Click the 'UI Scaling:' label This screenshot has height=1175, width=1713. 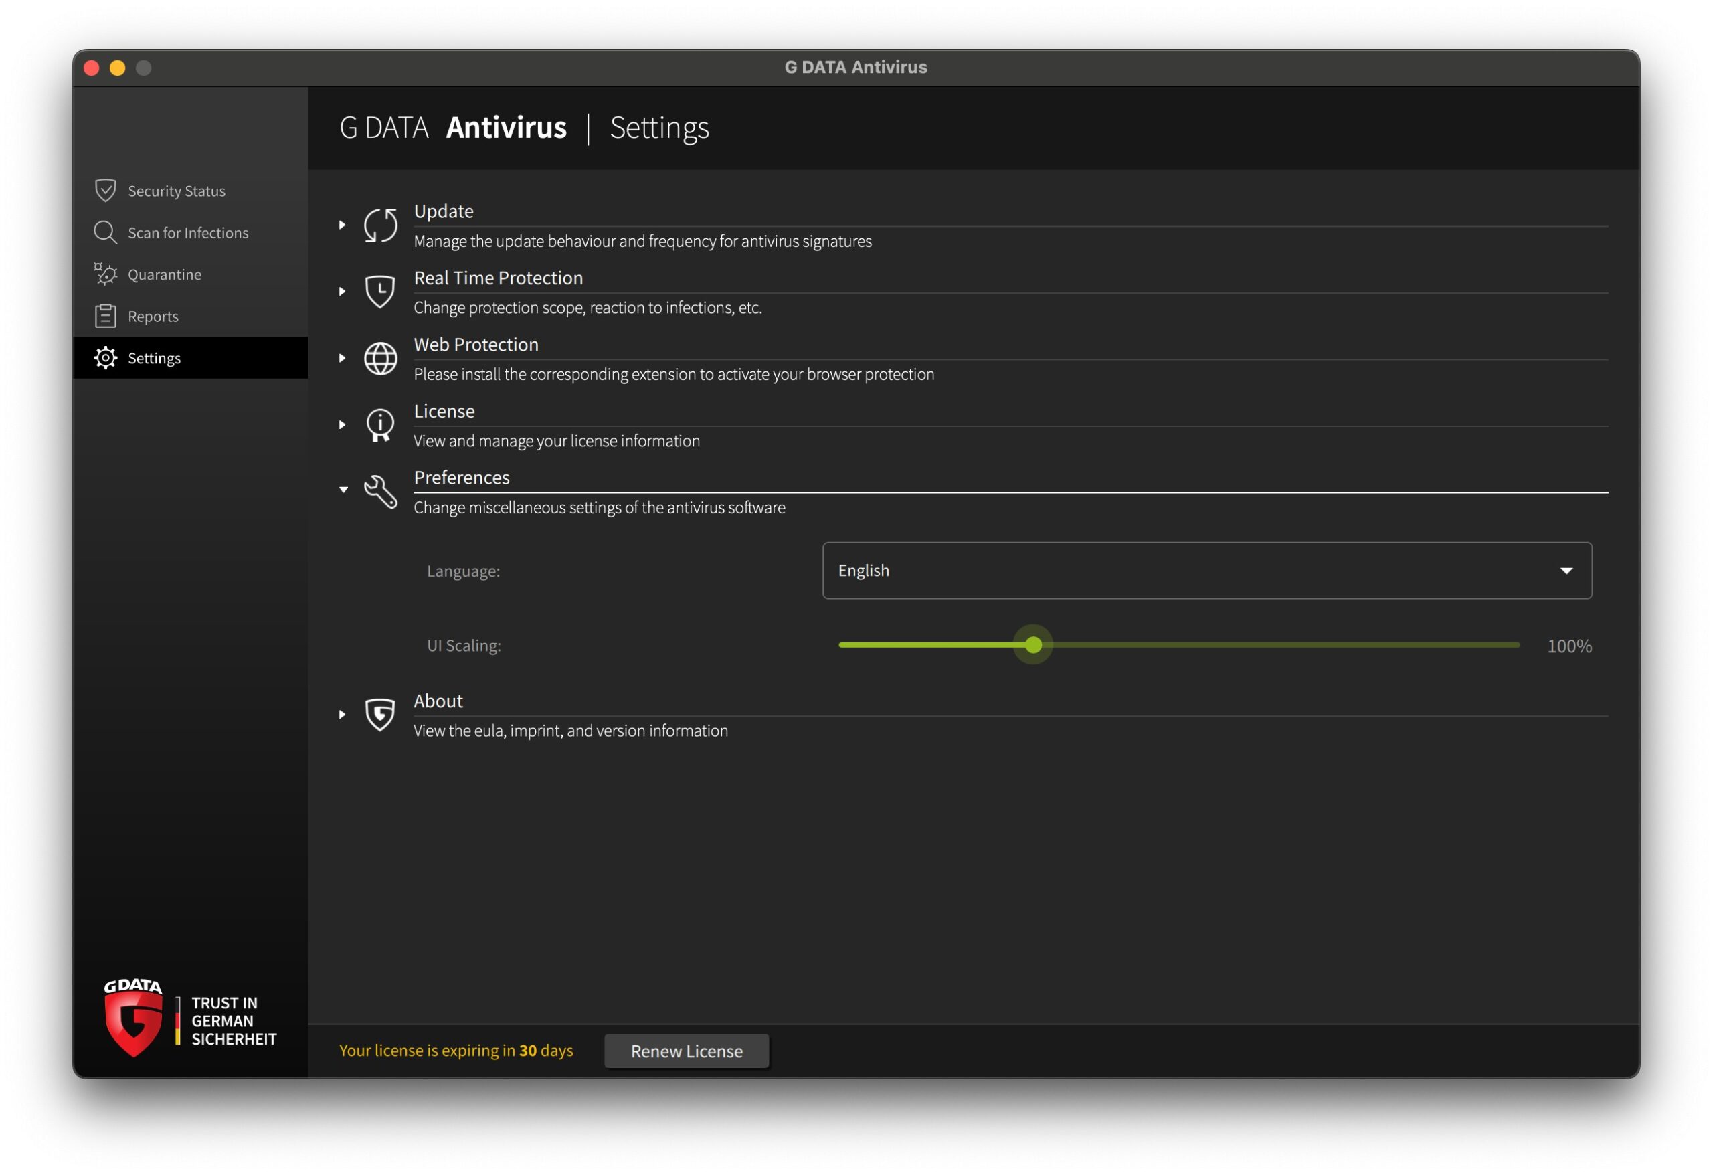464,646
